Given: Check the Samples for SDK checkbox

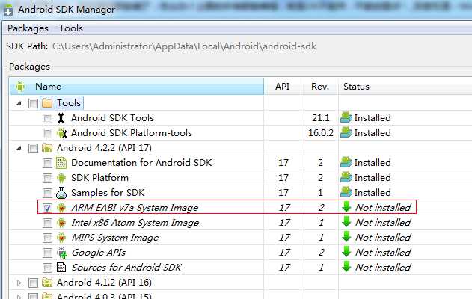Looking at the screenshot, I should pos(47,193).
